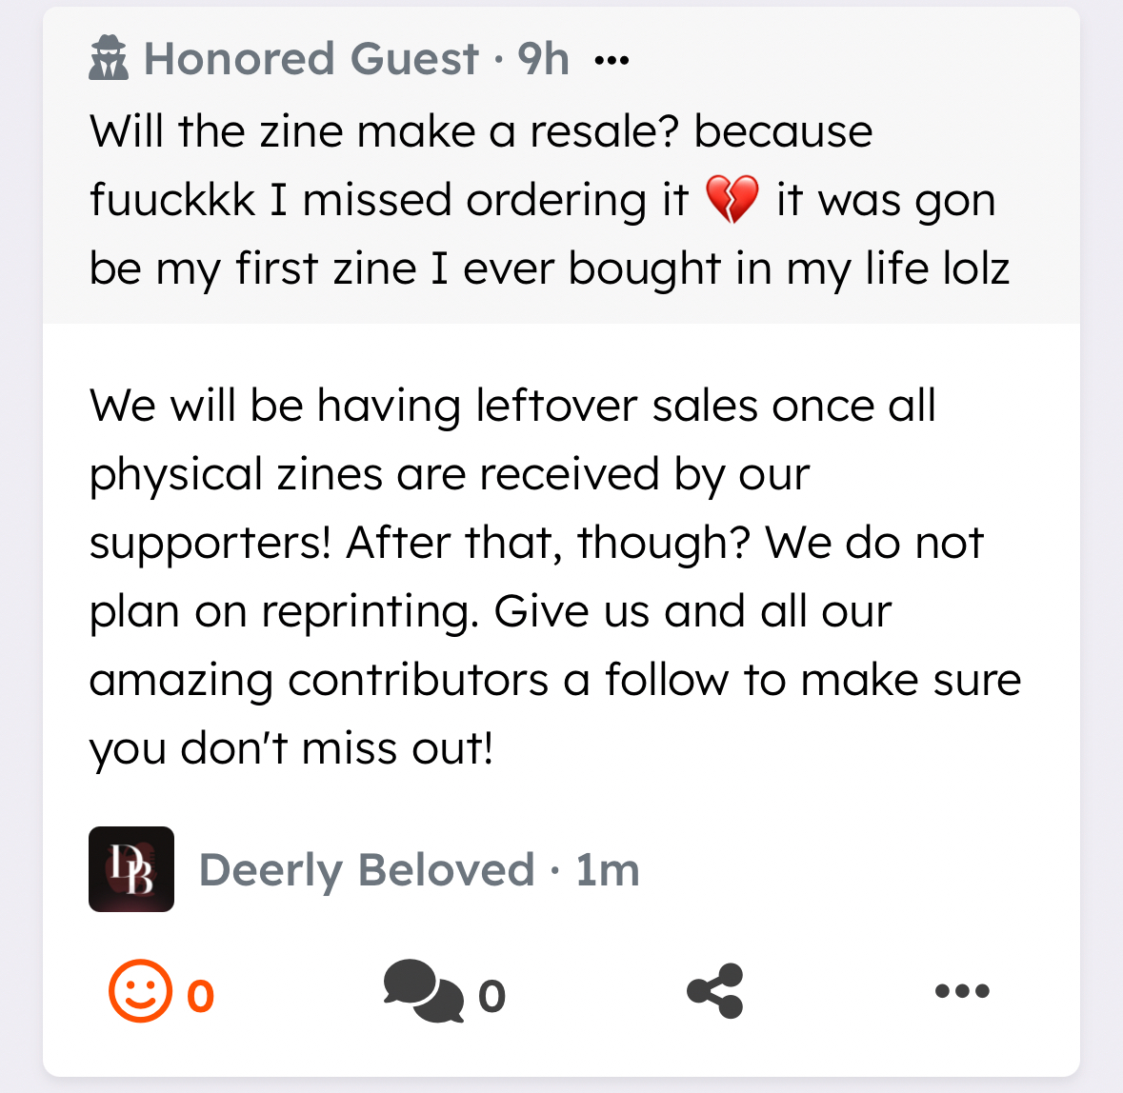Expand more options at the bottom right
The width and height of the screenshot is (1123, 1093).
[x=962, y=991]
